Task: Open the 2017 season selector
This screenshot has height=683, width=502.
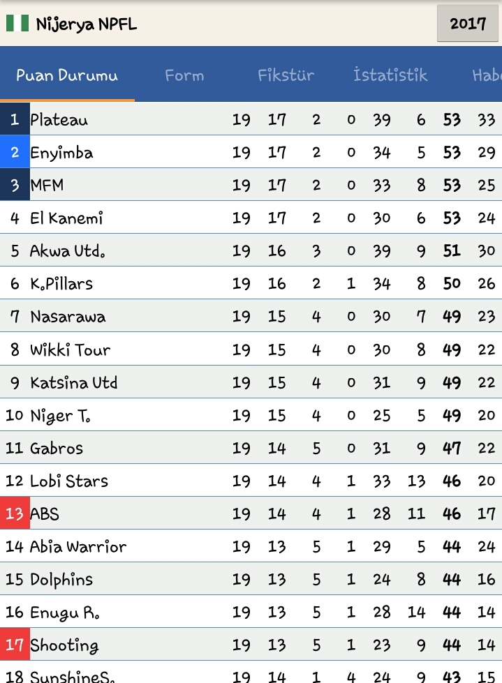Action: click(468, 24)
